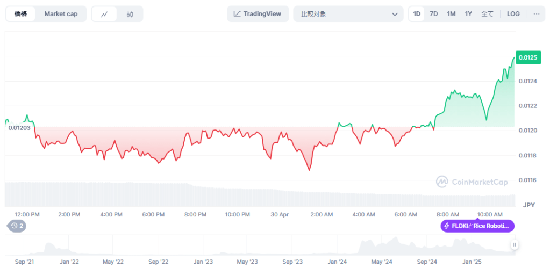Switch to candlestick chart icon
550x275 pixels.
[130, 14]
